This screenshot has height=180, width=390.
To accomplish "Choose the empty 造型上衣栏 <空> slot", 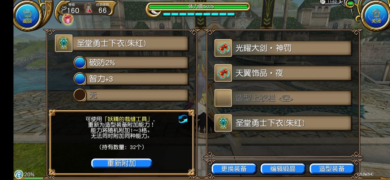I will [x=283, y=98].
